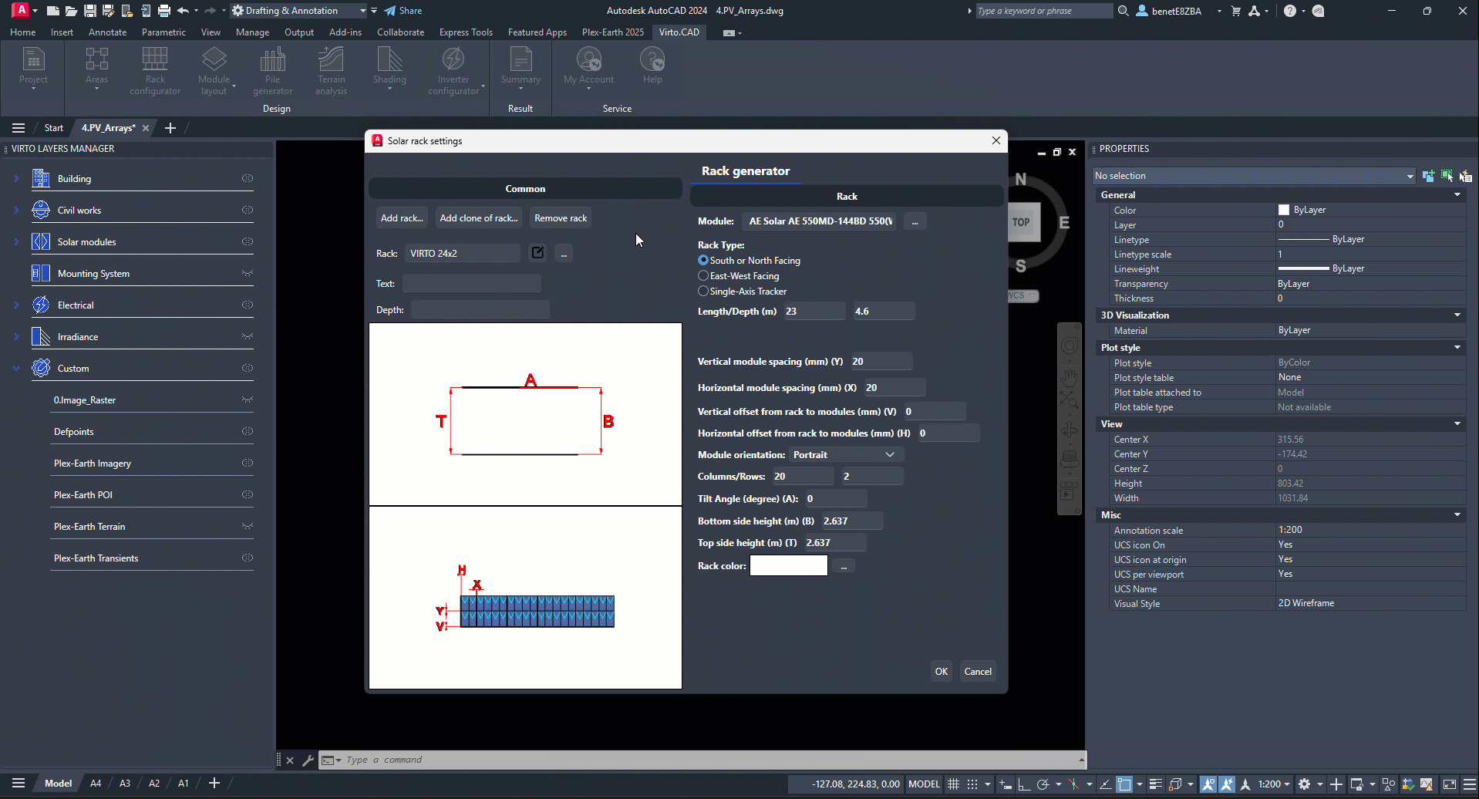This screenshot has width=1479, height=799.
Task: Click the Save icon in quick access toolbar
Action: click(90, 11)
